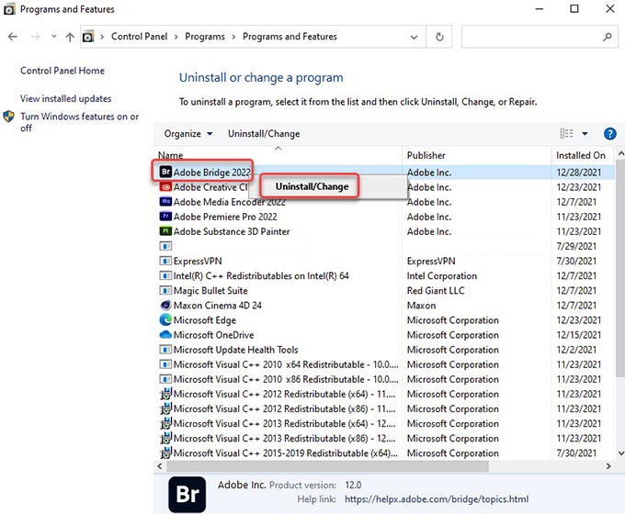Click Visual C++ 2012 x64 installer icon

[165, 394]
